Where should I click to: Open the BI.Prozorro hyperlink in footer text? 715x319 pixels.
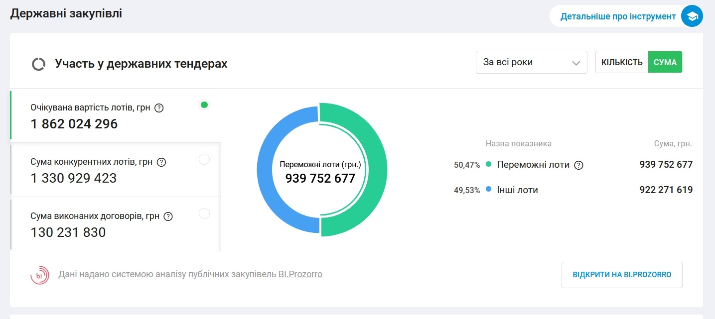(300, 274)
